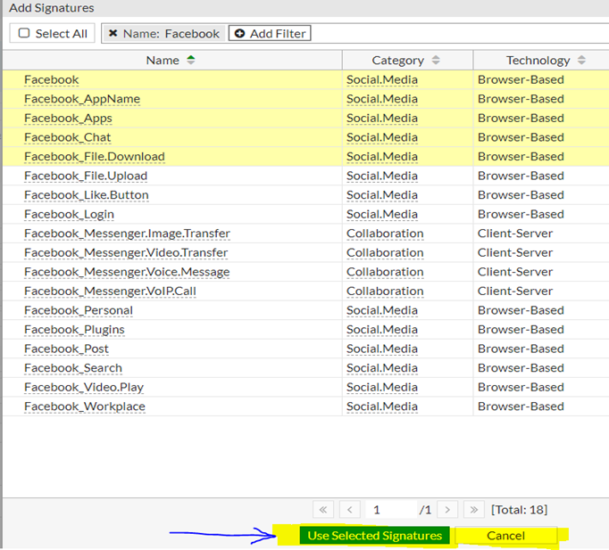Go to the previous page of results

349,509
